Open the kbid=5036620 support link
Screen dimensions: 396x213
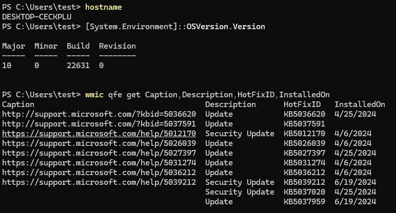pos(99,114)
